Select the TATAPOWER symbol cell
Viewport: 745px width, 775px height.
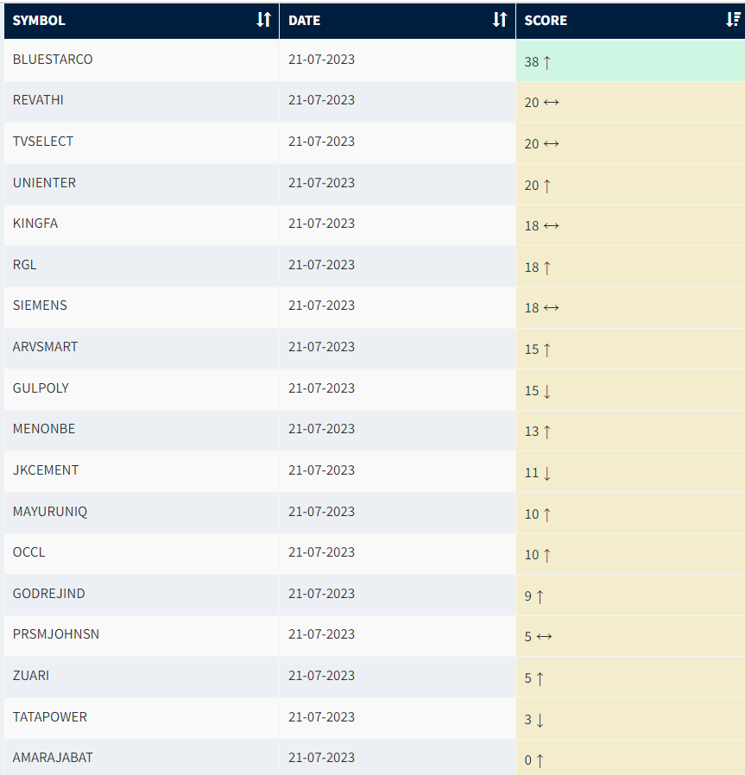pyautogui.click(x=142, y=717)
